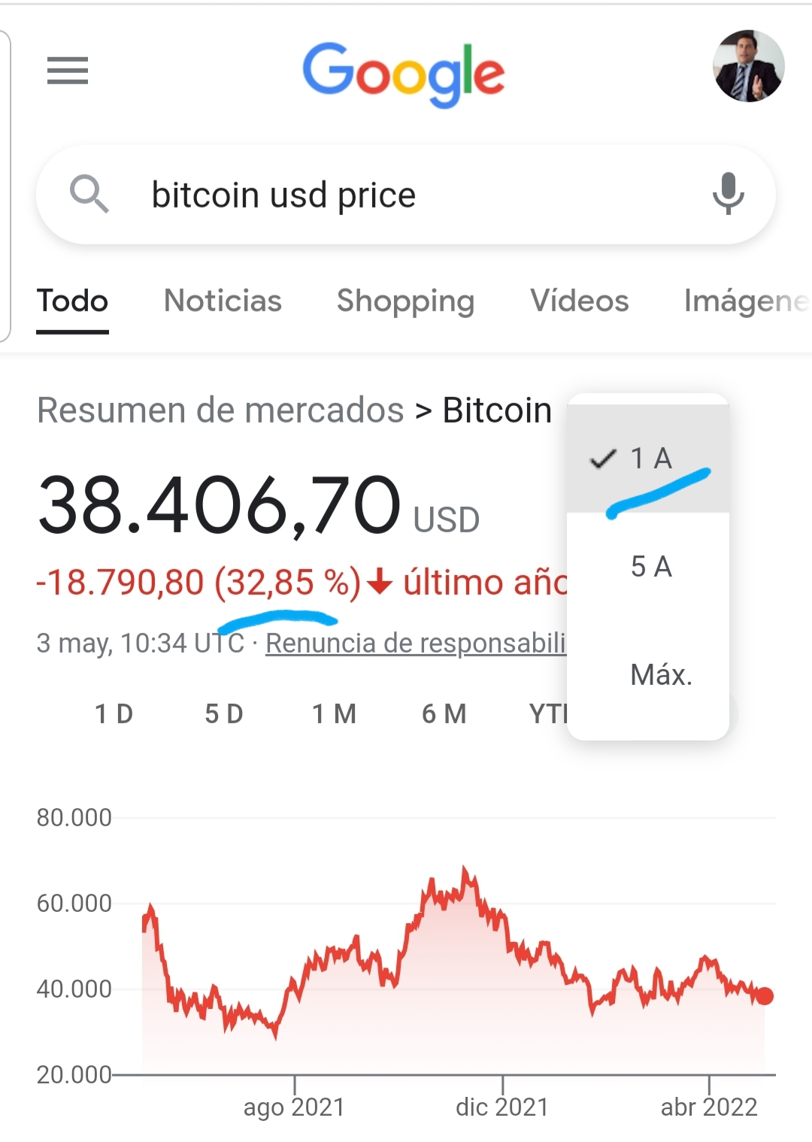Click the checkmark beside 1 A
The image size is (812, 1142).
click(603, 458)
